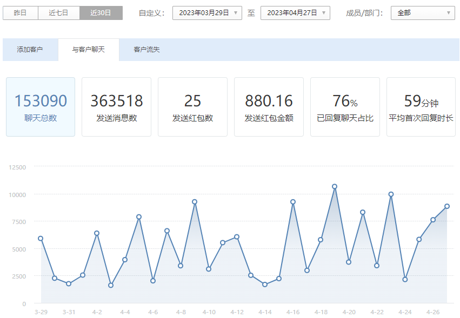Select the 发送消息数 363518 card
Viewport: 460px width, 318px height.
pyautogui.click(x=116, y=107)
